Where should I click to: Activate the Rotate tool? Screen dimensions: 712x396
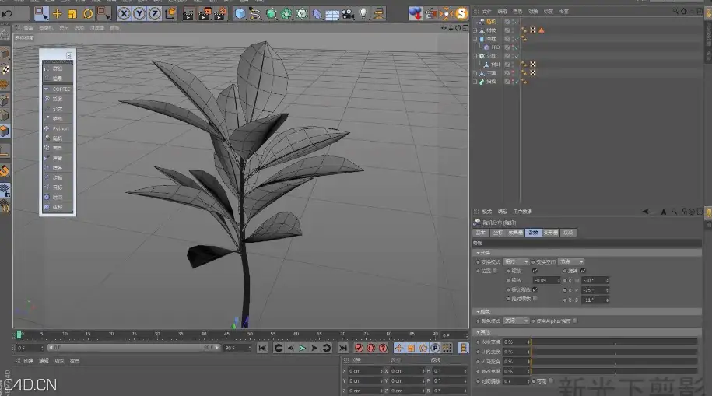pos(88,14)
